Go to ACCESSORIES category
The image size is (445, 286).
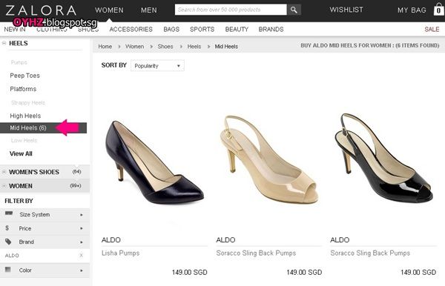click(x=131, y=29)
